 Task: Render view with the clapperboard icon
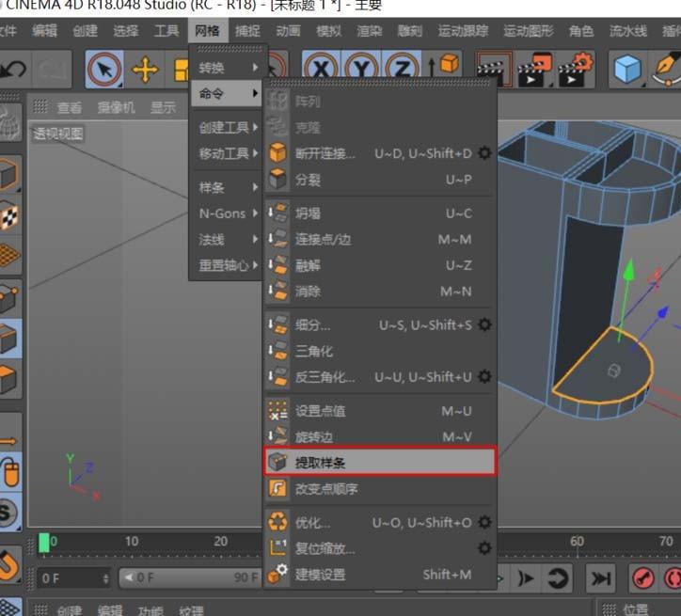pyautogui.click(x=494, y=69)
